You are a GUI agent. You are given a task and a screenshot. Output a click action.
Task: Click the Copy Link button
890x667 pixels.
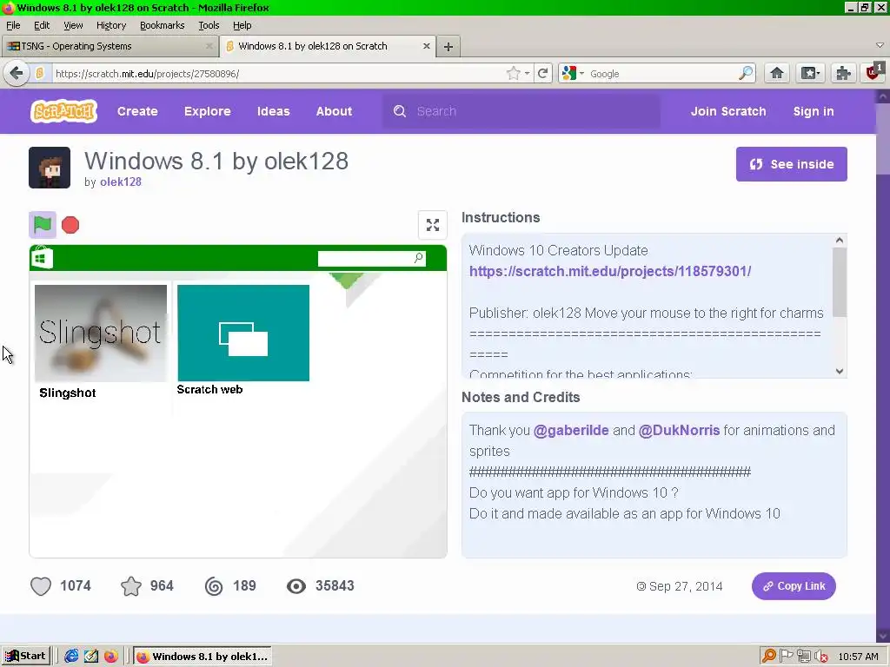click(x=794, y=586)
